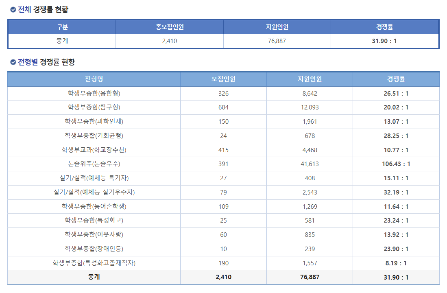
Task: Select the 학생부종합(특성화고졸재직자) row name
Action: coord(94,263)
